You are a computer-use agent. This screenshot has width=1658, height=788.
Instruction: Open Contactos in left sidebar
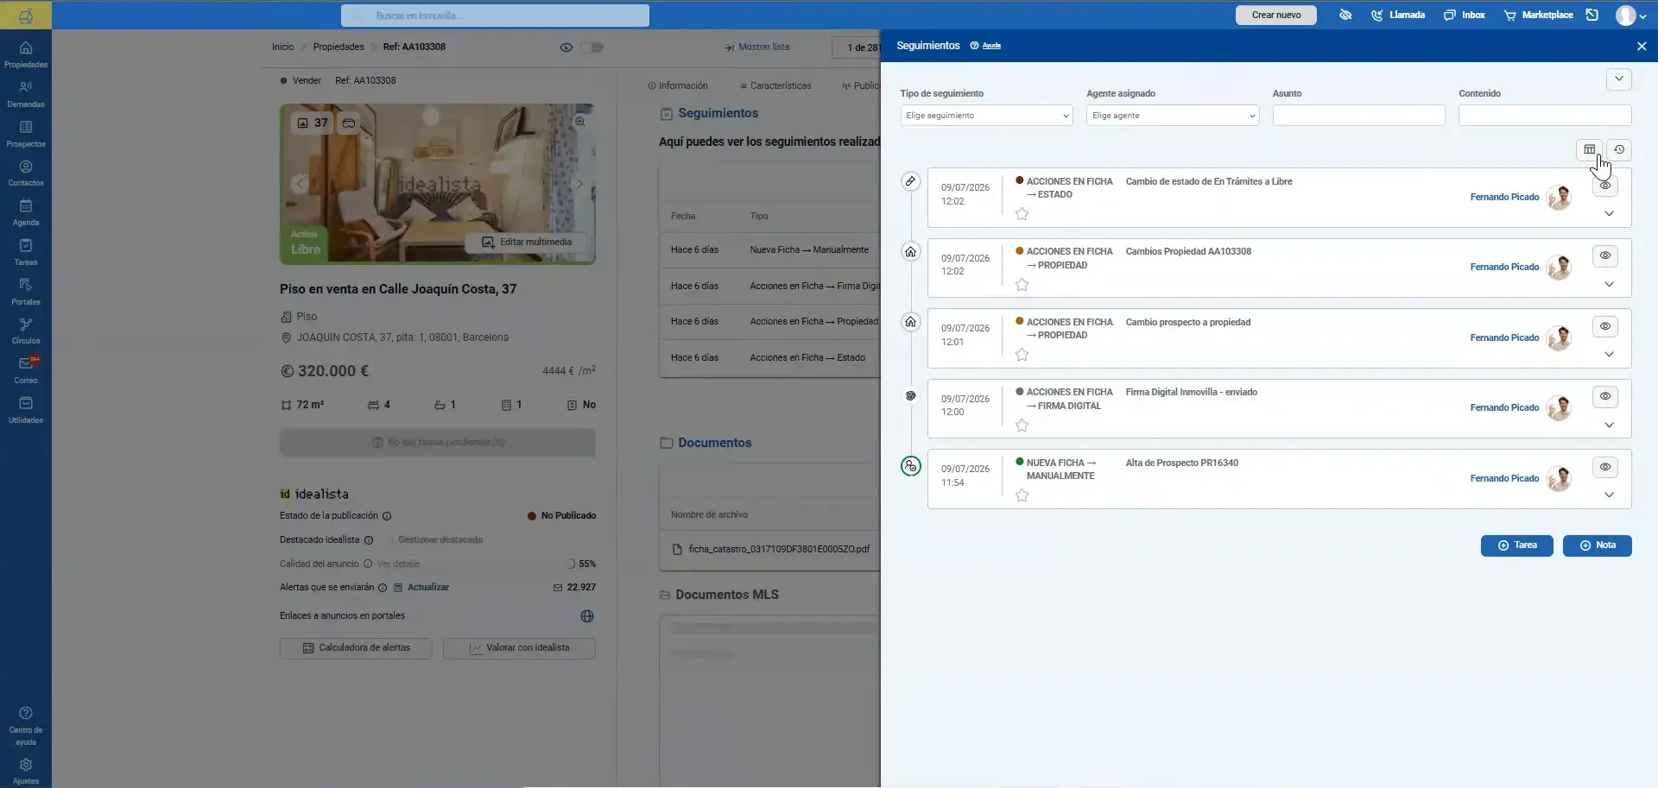pos(26,173)
